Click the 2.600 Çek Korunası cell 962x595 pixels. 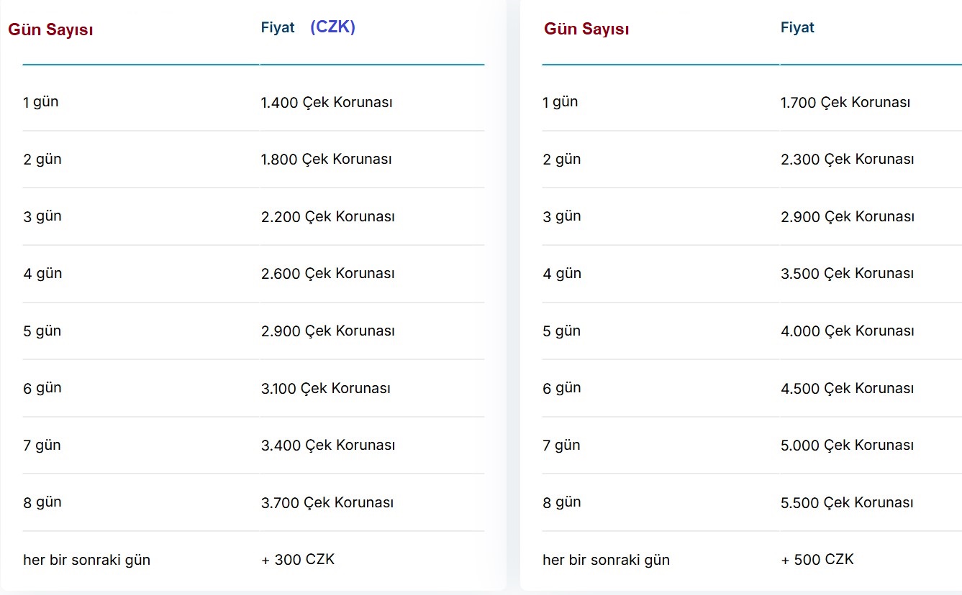[x=327, y=274]
